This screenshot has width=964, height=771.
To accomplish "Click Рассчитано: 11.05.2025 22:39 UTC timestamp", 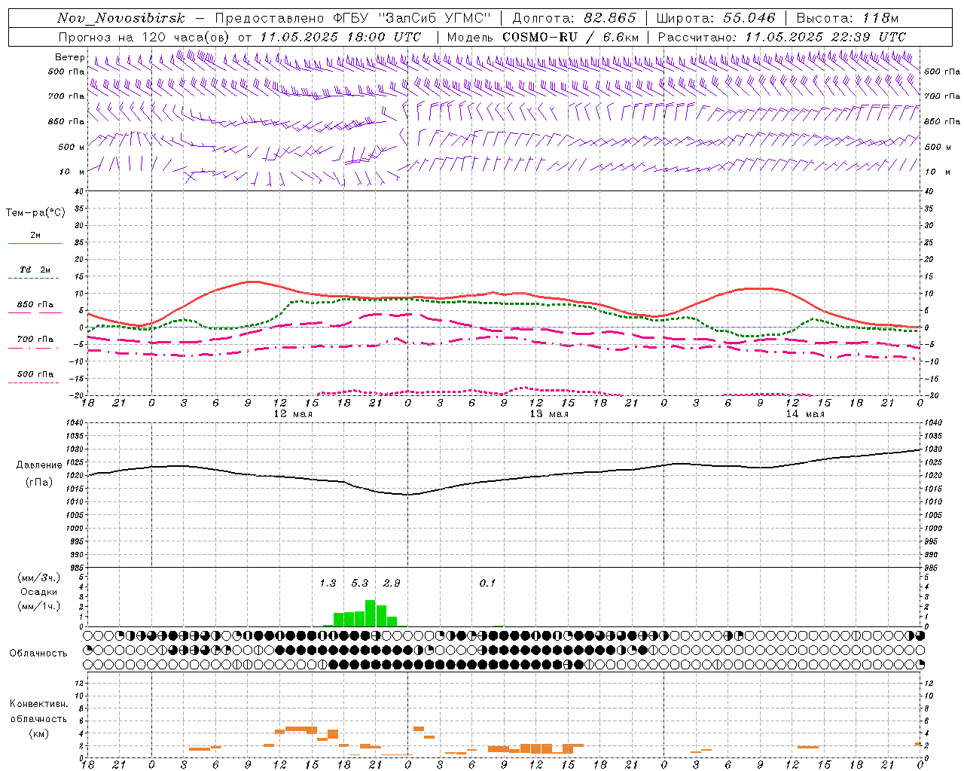I will [x=782, y=37].
